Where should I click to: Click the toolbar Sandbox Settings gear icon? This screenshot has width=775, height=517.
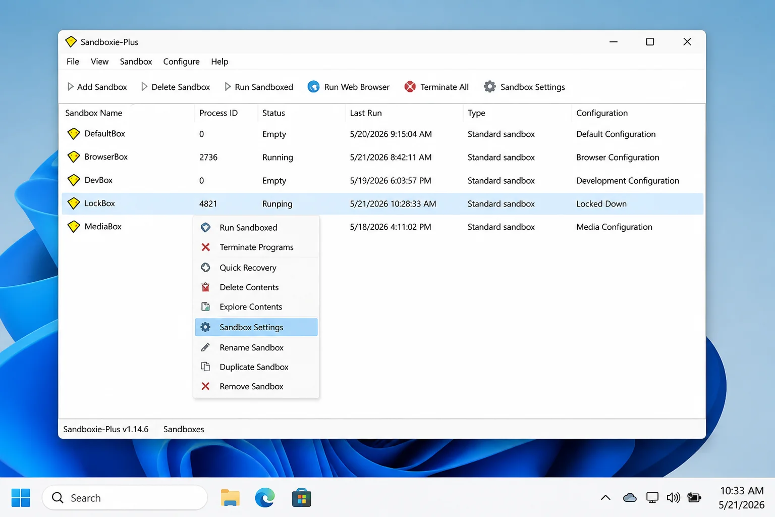tap(489, 87)
